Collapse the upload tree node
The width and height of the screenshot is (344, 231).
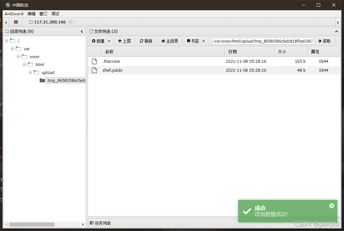point(30,72)
